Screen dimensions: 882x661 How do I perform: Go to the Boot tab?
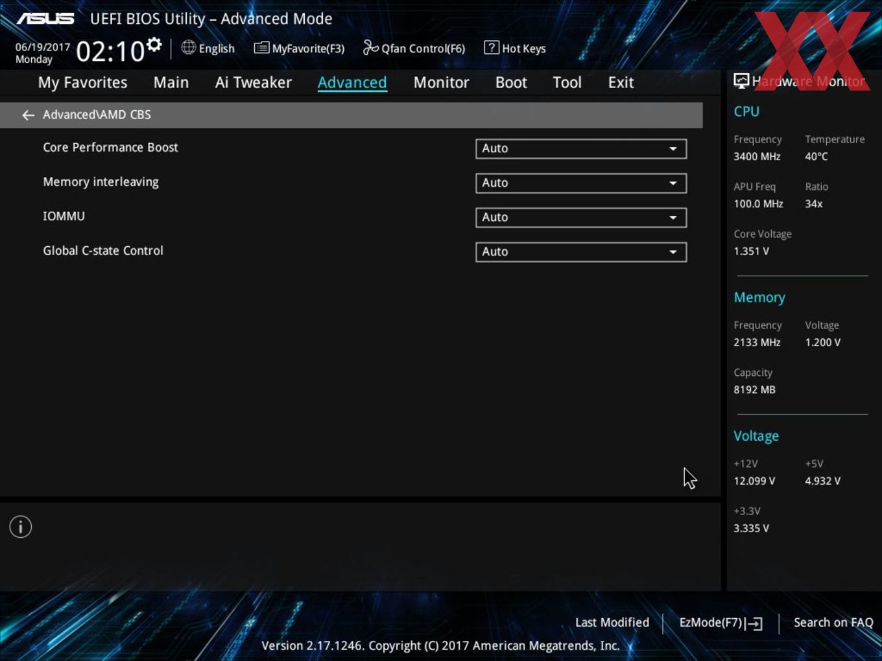pyautogui.click(x=511, y=82)
